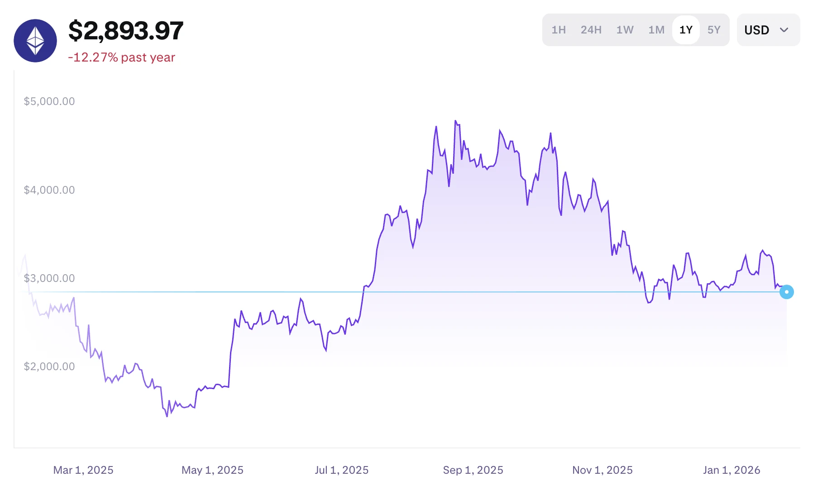
Task: Select the 1H time range
Action: (559, 30)
